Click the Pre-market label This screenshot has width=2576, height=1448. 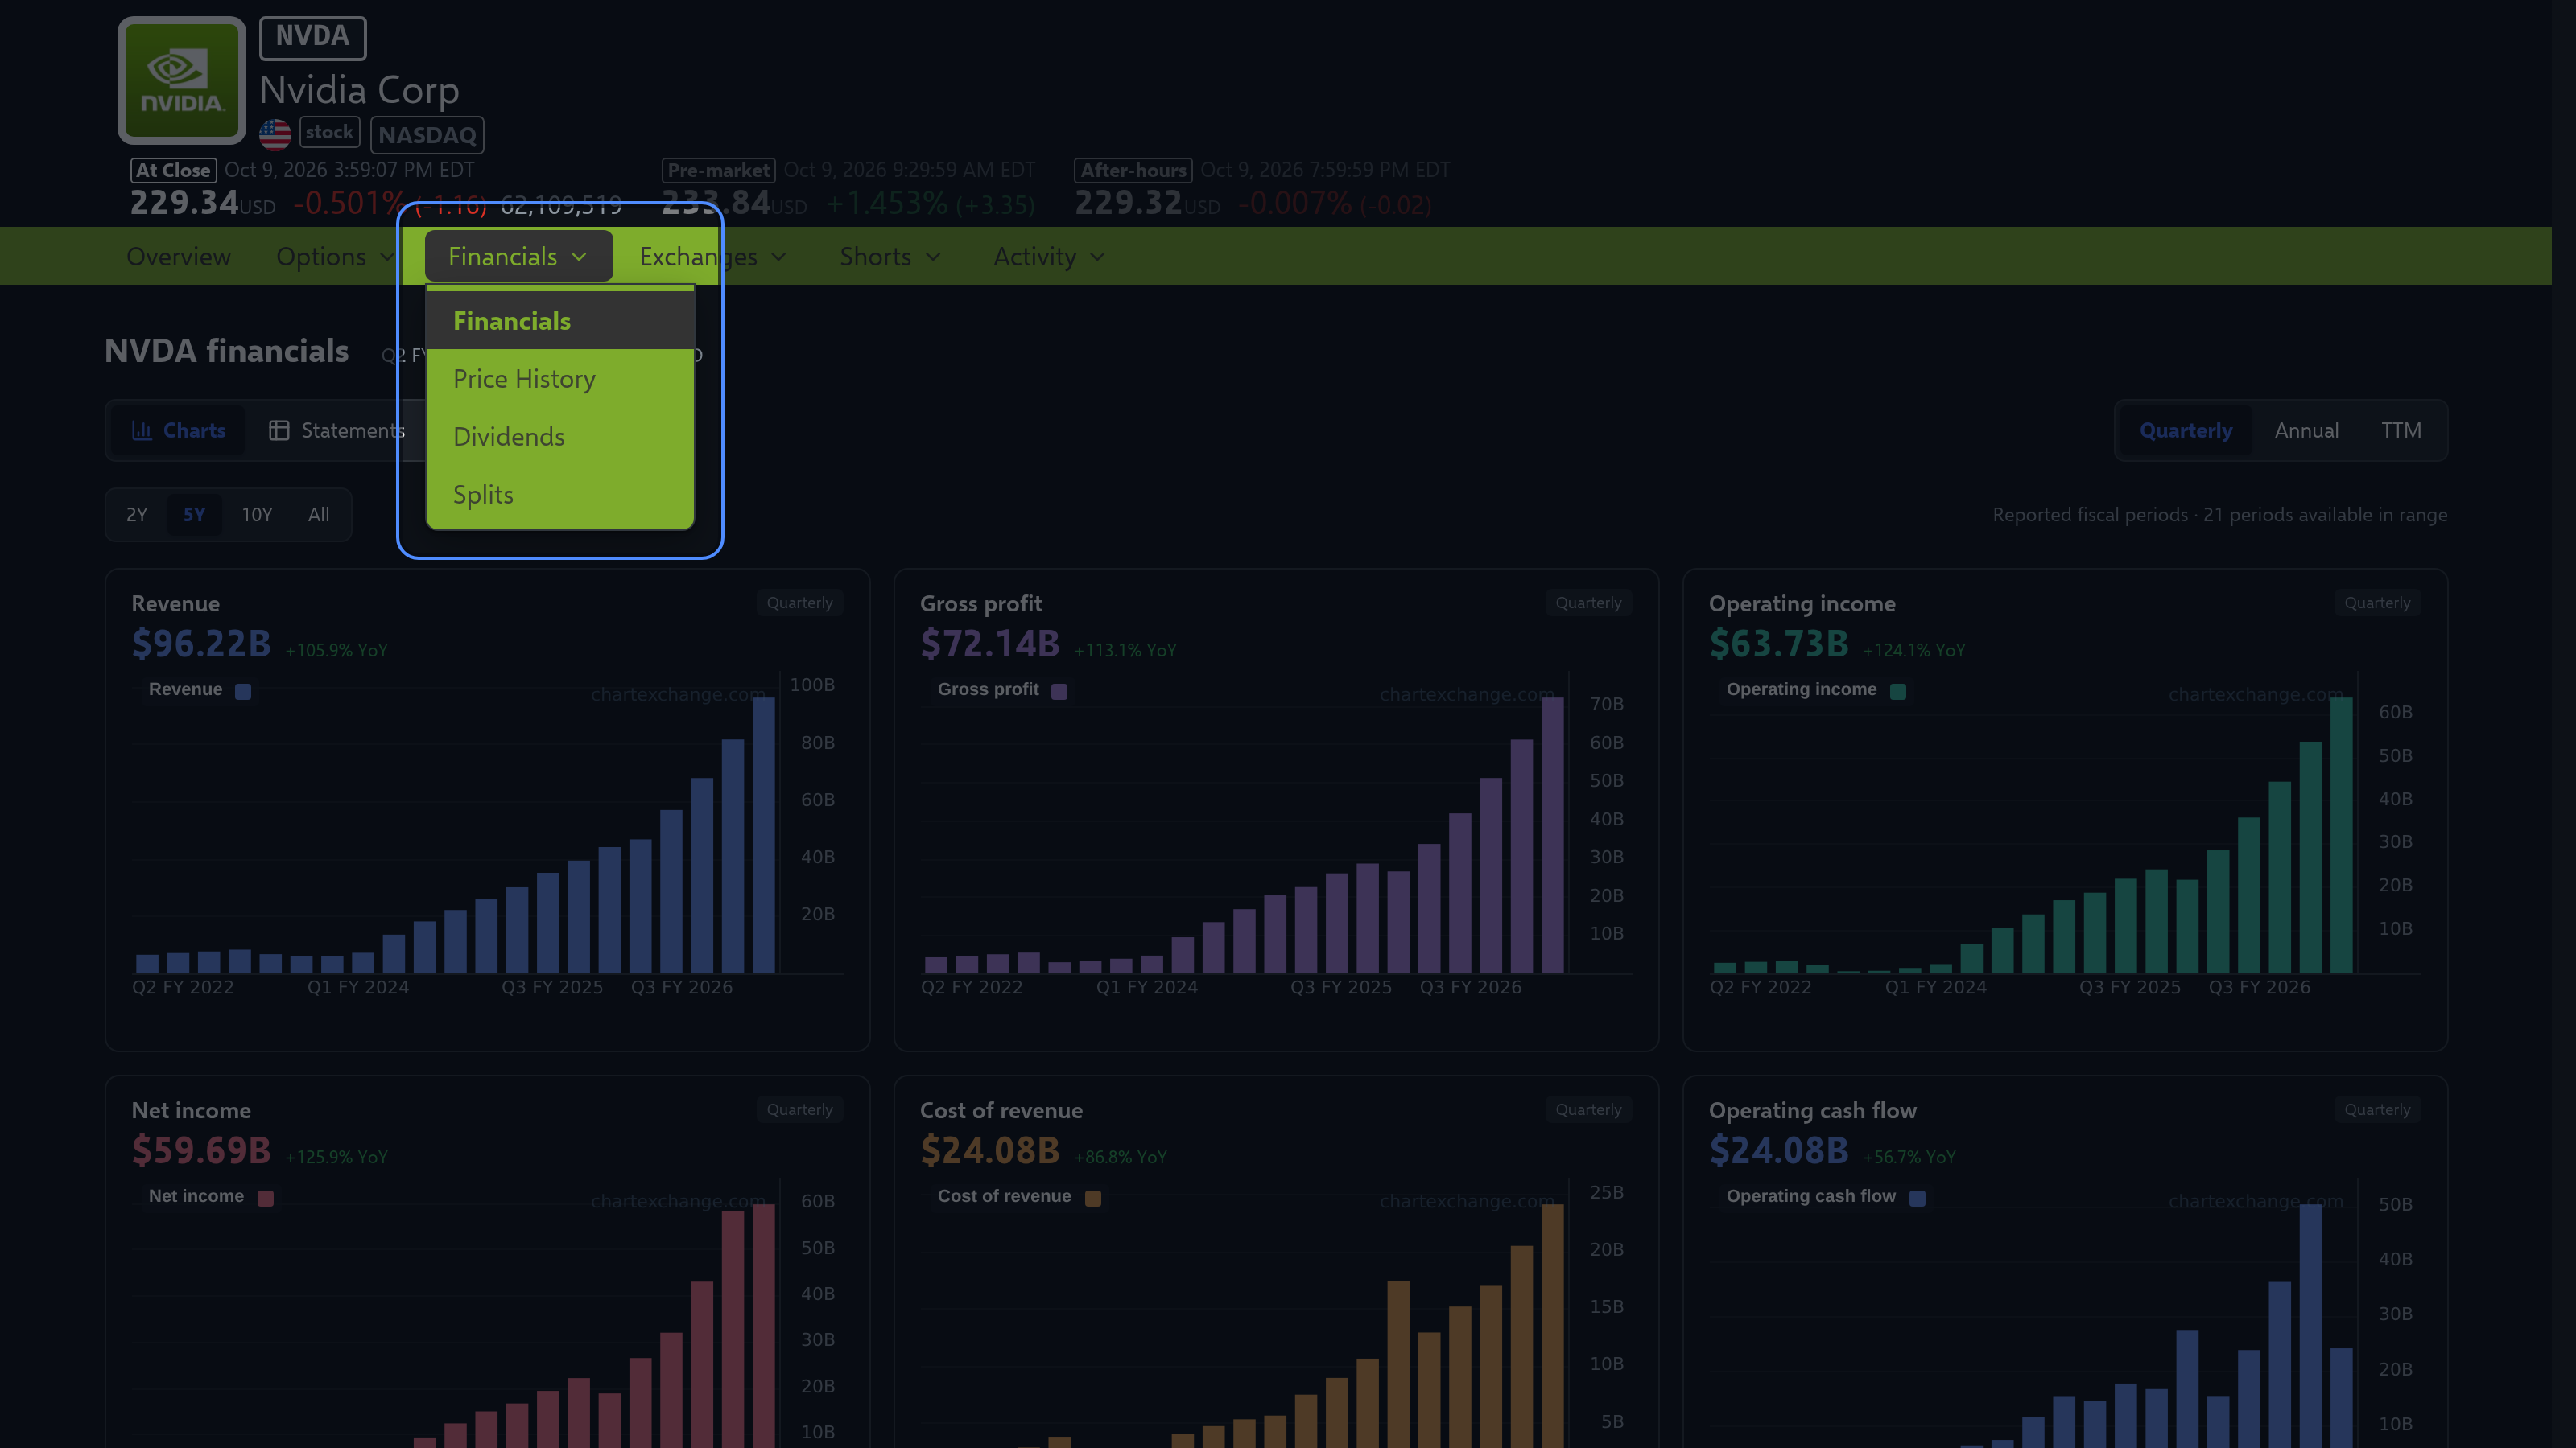click(x=719, y=170)
